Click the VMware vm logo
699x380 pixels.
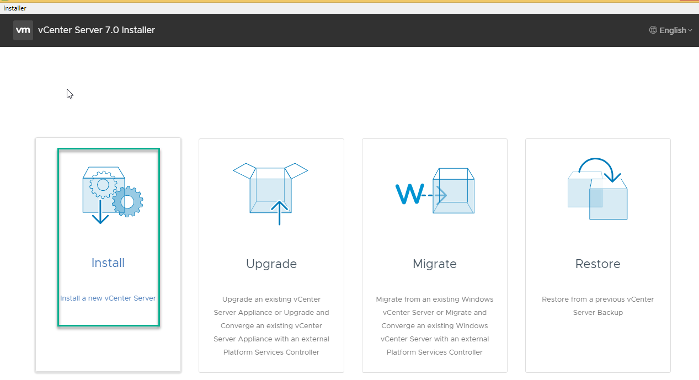point(23,30)
